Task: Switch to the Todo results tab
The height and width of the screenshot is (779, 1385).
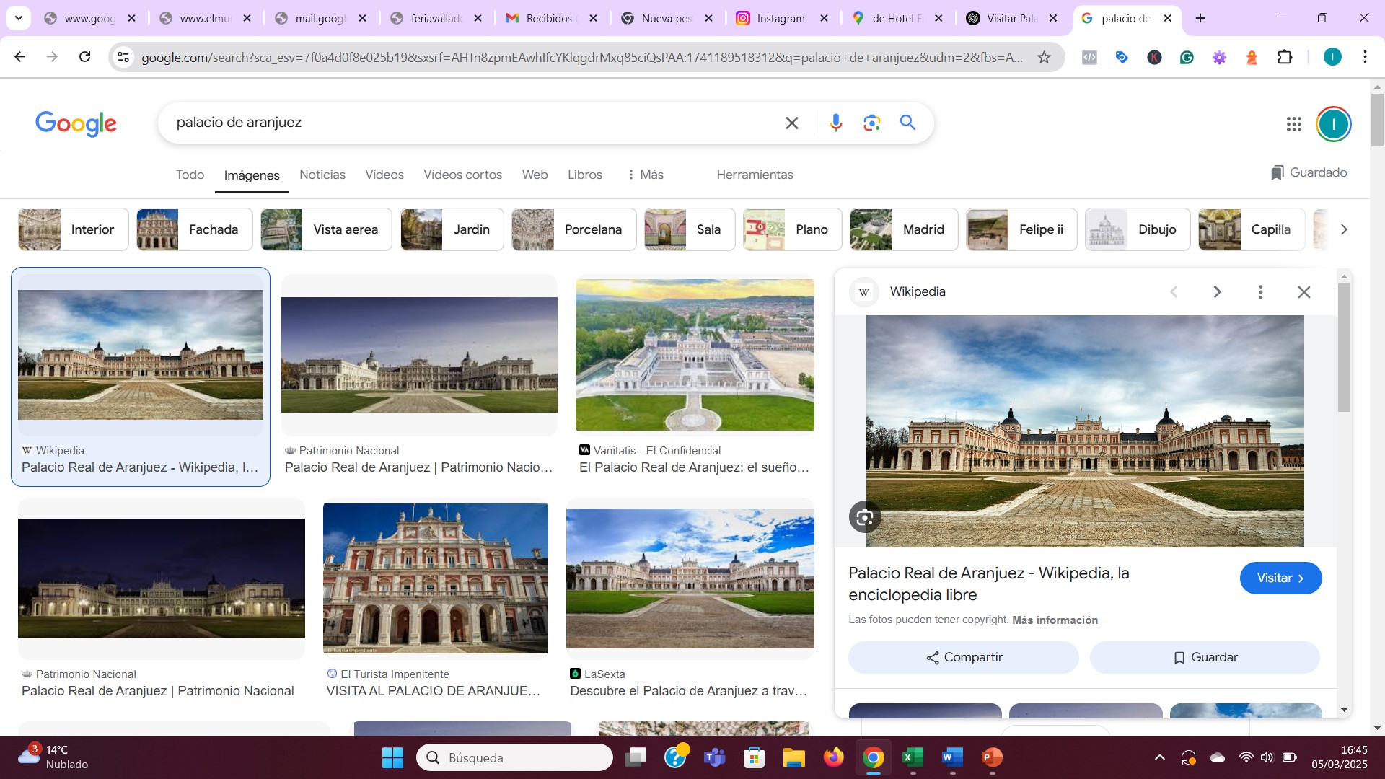Action: pyautogui.click(x=190, y=175)
